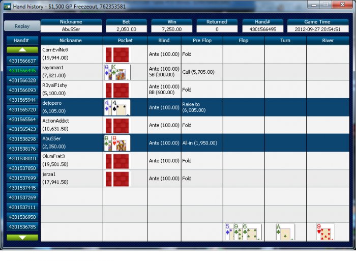Close the Hand history window
This screenshot has width=356, height=261.
click(x=342, y=5)
